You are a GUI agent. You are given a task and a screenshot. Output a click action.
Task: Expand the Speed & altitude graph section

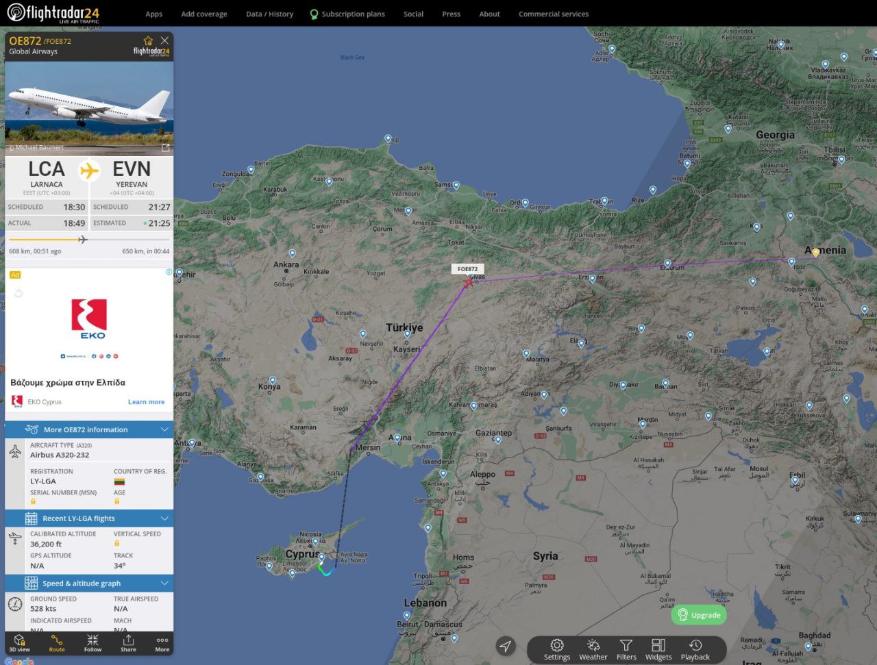(x=164, y=583)
